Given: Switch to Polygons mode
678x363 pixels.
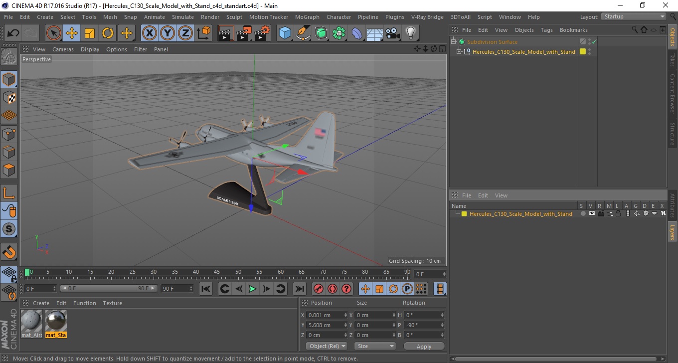Looking at the screenshot, I should [x=9, y=170].
